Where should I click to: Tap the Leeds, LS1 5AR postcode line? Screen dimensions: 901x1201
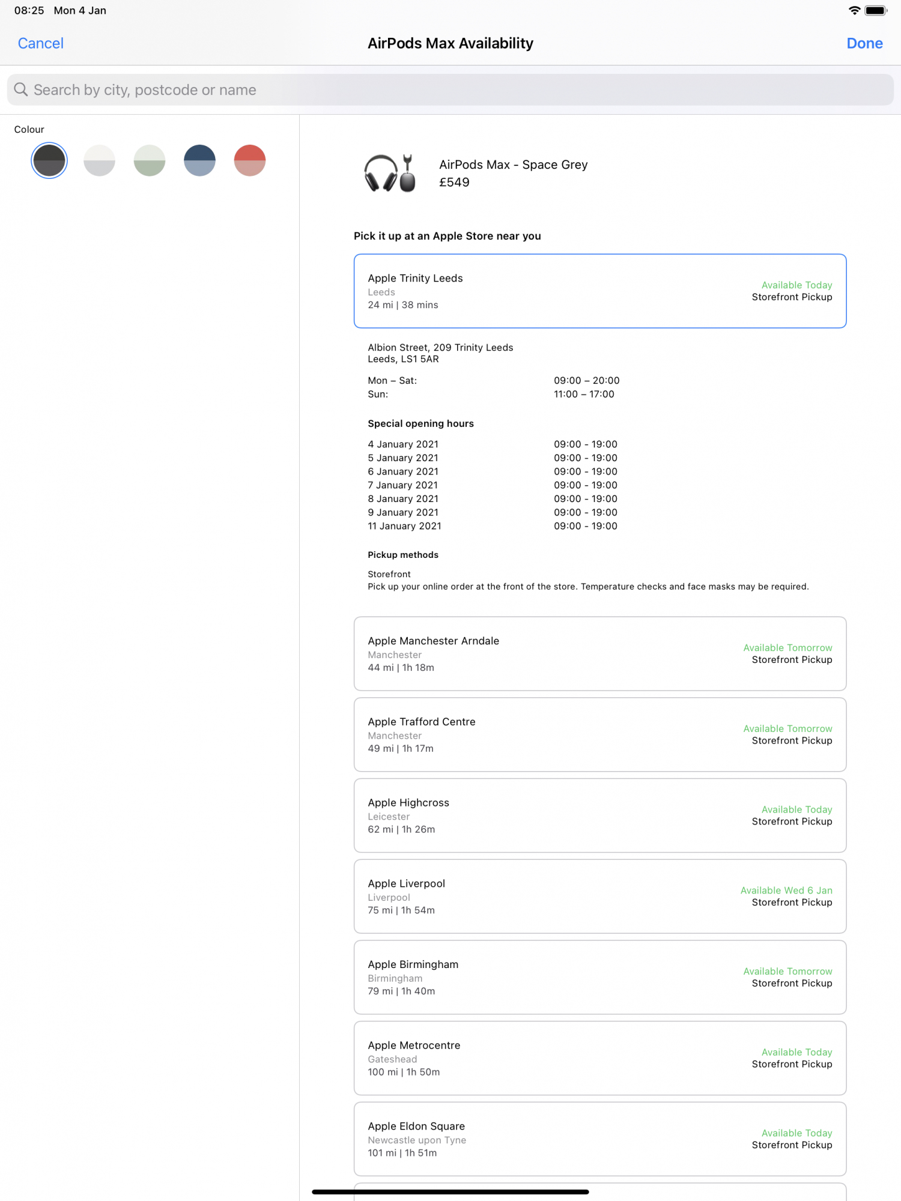[x=403, y=359]
